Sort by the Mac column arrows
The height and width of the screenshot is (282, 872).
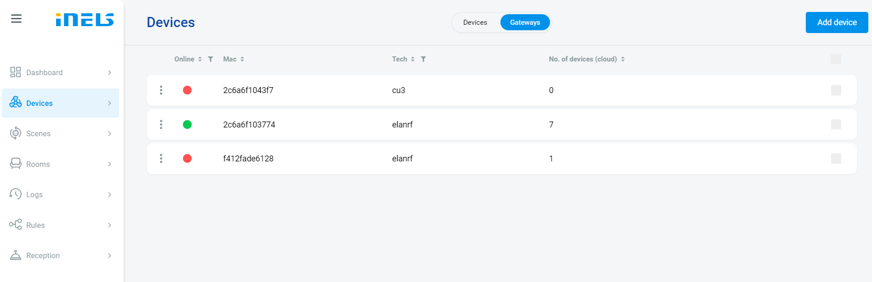point(242,59)
